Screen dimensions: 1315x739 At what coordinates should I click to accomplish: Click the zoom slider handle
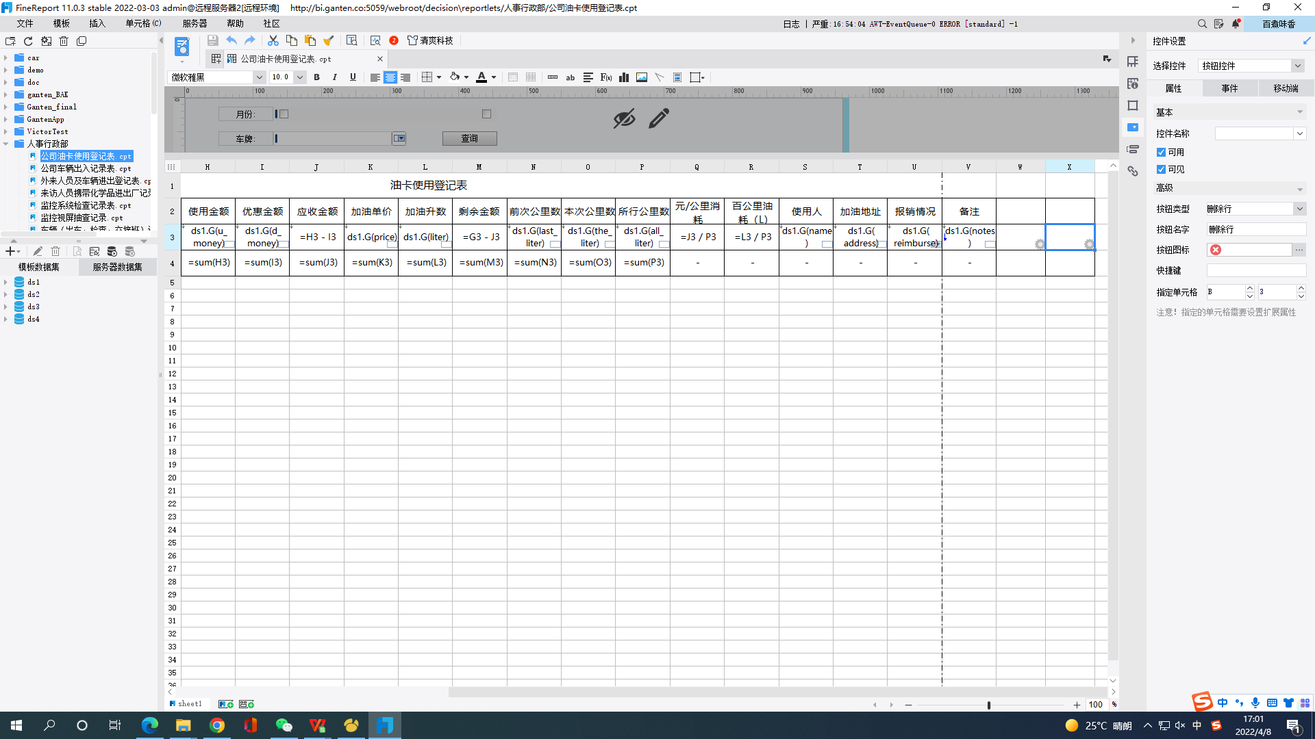[x=988, y=705]
